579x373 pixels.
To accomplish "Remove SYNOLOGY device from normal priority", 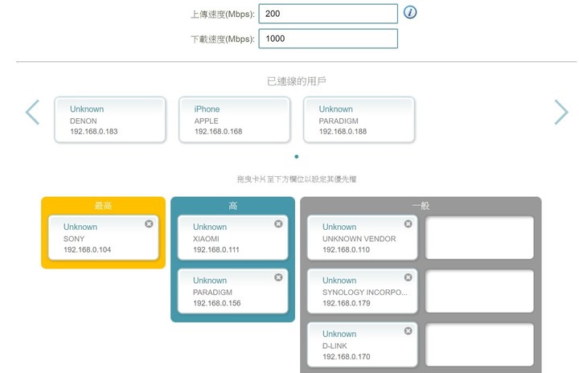I will coord(408,277).
